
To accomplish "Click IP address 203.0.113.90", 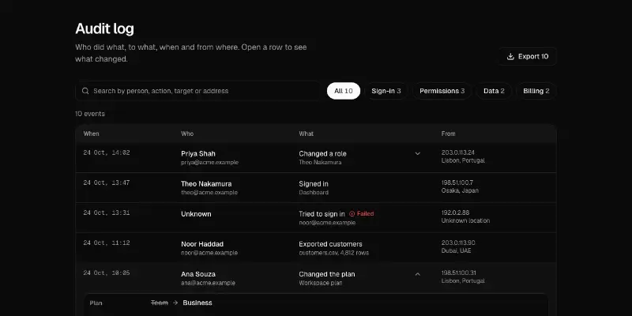I will click(x=458, y=243).
